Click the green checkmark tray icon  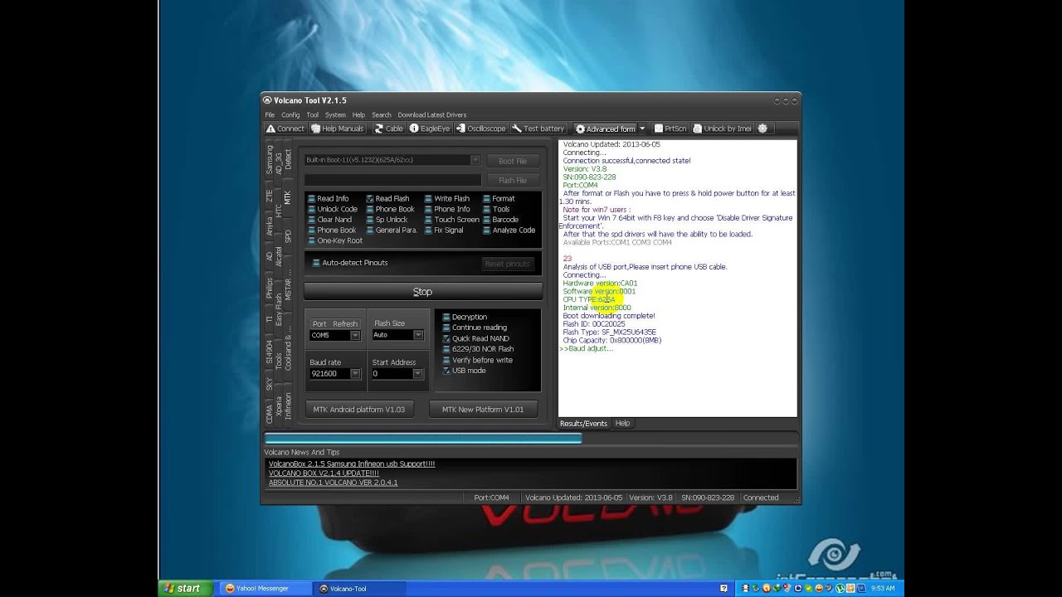808,588
